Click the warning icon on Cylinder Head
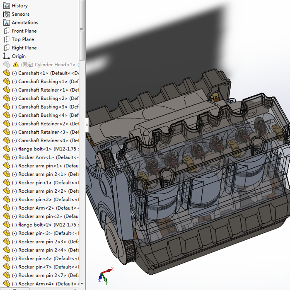The width and height of the screenshot is (290, 290). 16,65
